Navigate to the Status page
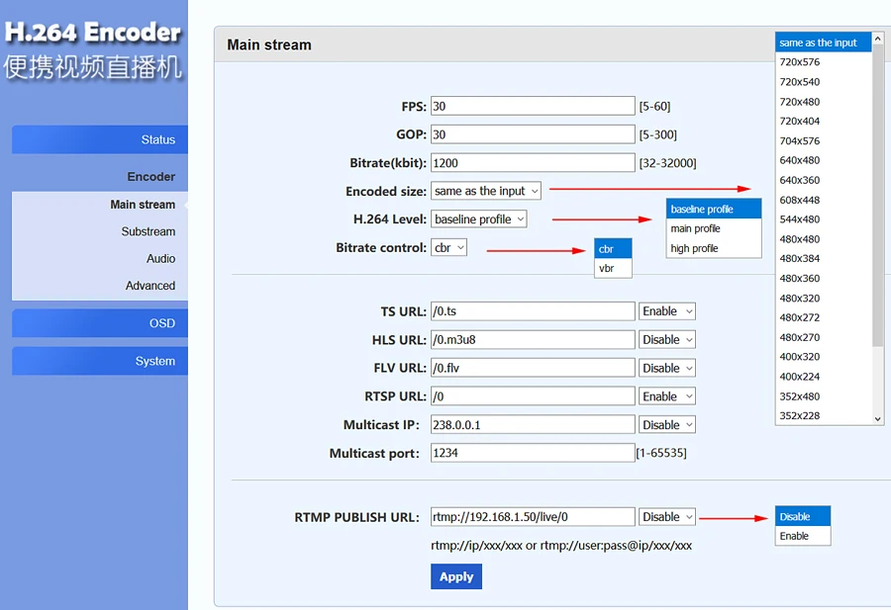 (x=158, y=139)
